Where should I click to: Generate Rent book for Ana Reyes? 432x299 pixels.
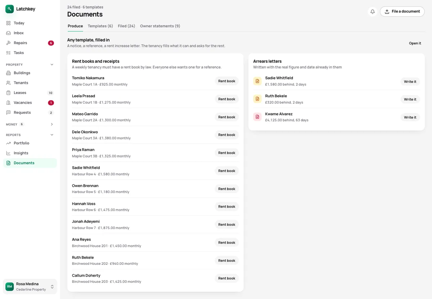click(227, 243)
